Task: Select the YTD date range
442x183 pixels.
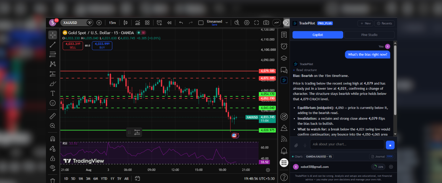Action: [x=104, y=179]
